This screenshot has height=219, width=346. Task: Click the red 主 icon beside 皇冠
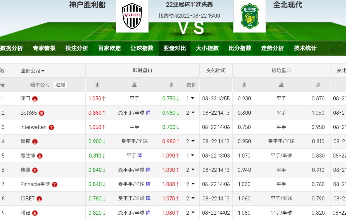[35, 142]
